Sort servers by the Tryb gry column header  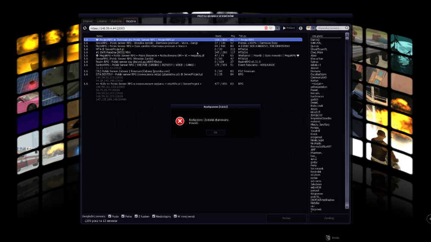242,36
